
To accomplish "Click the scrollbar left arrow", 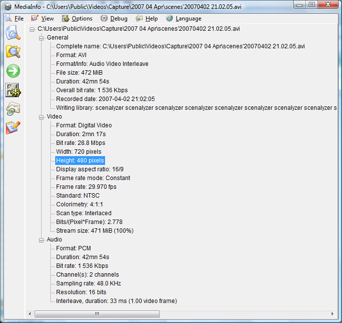I will point(30,314).
